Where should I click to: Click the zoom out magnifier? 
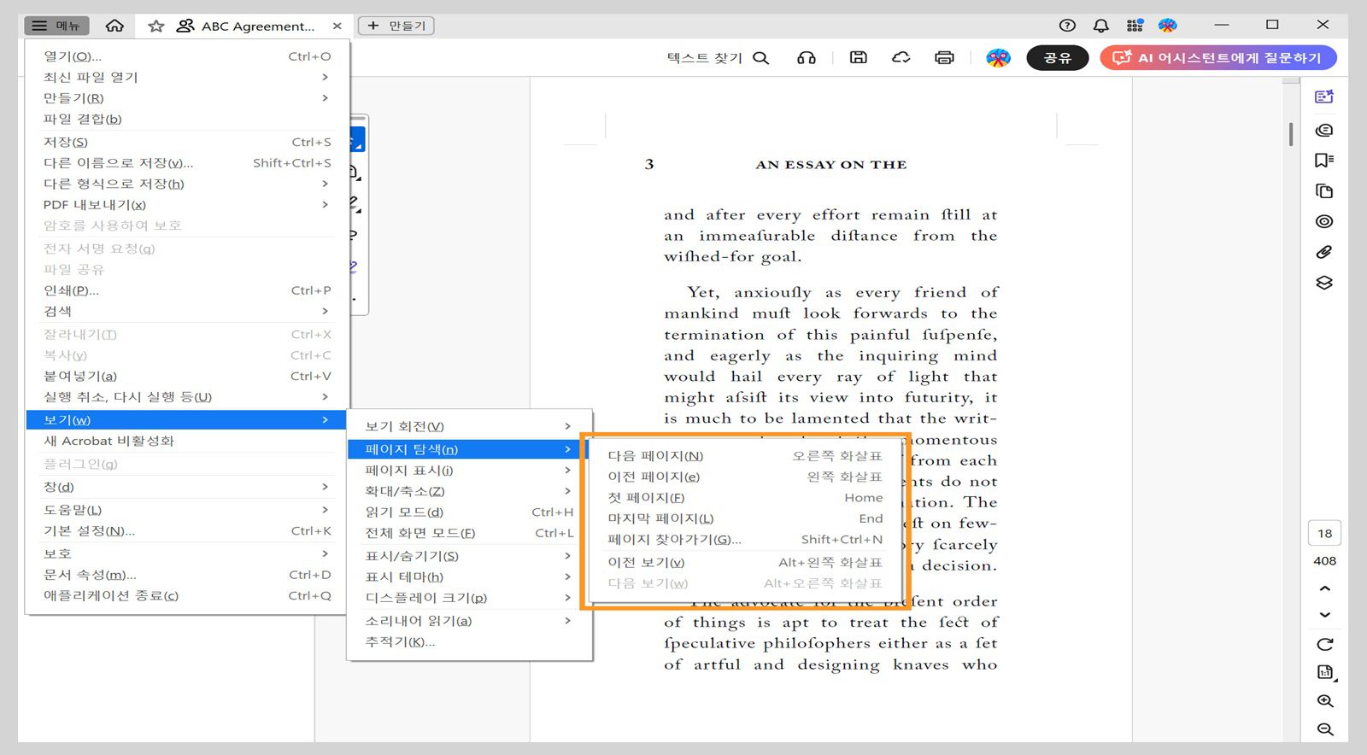coord(1325,729)
